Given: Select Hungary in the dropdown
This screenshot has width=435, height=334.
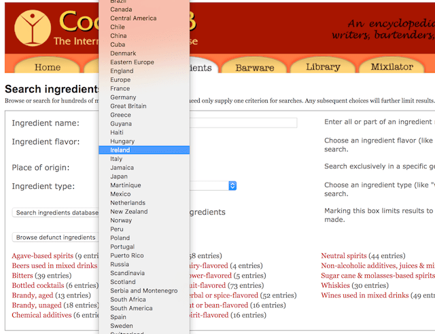Looking at the screenshot, I should tap(144, 141).
